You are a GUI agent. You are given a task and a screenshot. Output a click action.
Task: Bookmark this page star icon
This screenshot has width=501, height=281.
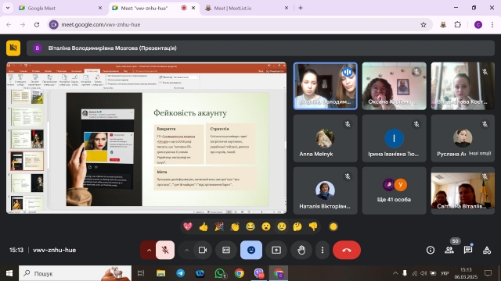point(424,24)
